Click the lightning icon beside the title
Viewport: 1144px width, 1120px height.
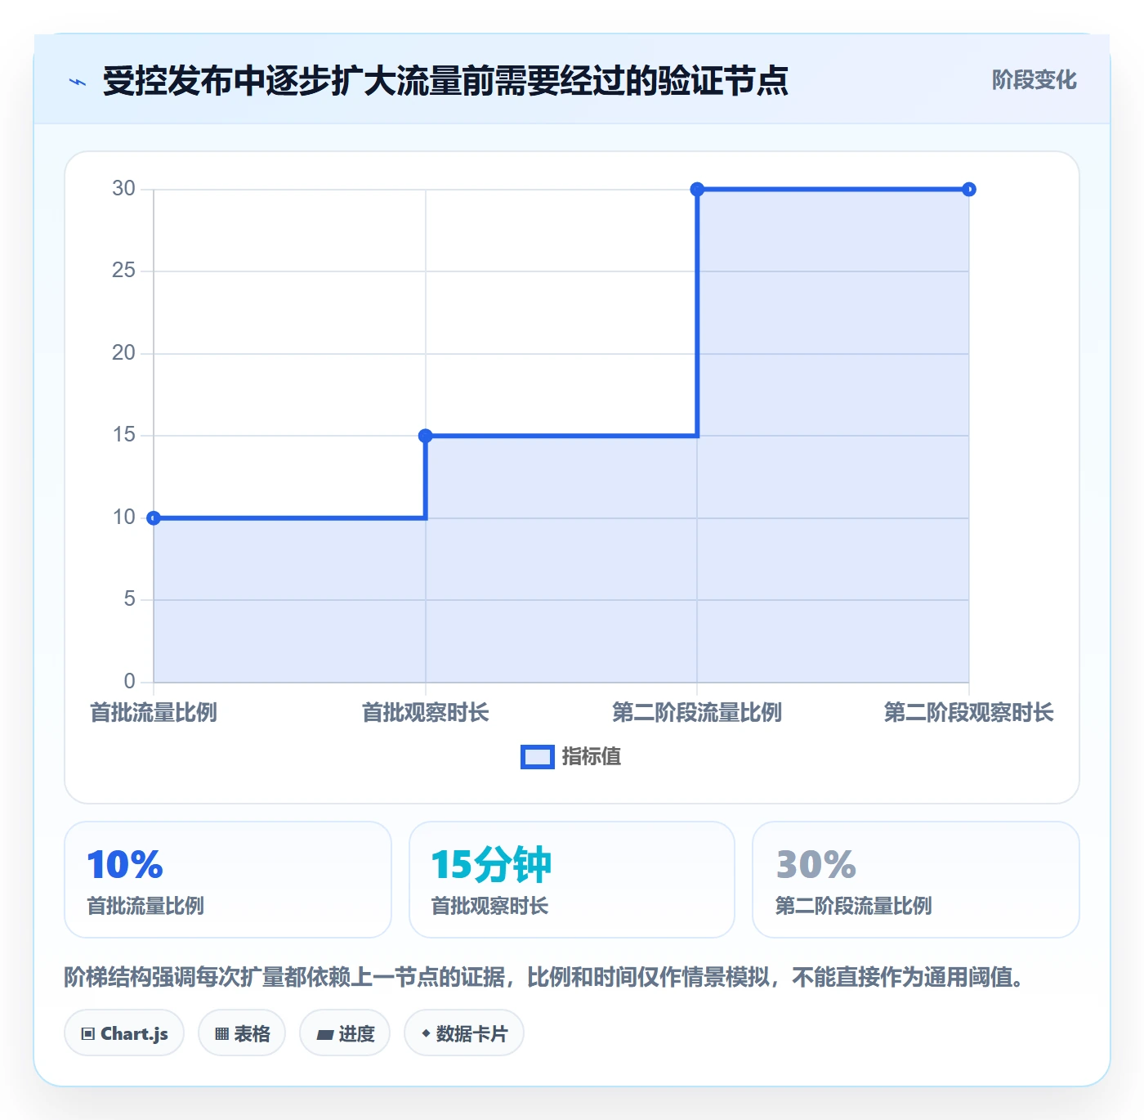[78, 82]
